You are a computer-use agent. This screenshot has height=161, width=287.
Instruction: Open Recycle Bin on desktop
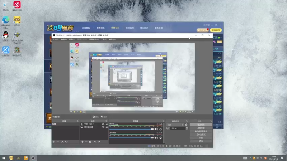6,6
